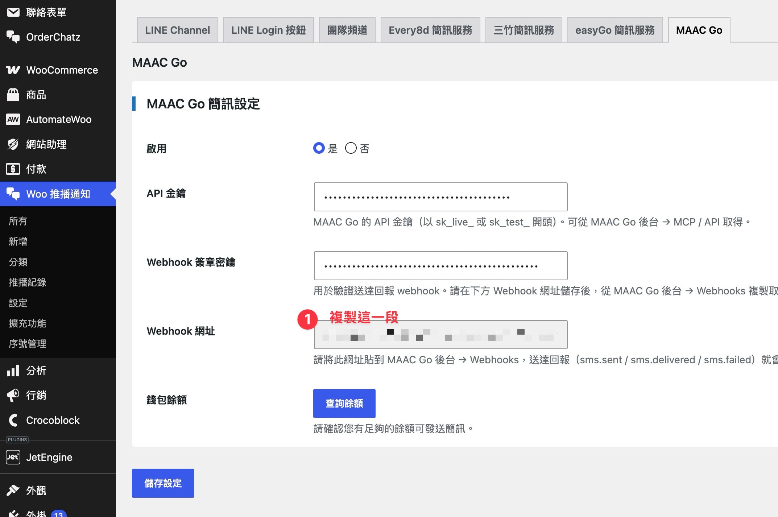The height and width of the screenshot is (517, 778).
Task: Open the 聯絡表單 menu label
Action: [x=46, y=12]
